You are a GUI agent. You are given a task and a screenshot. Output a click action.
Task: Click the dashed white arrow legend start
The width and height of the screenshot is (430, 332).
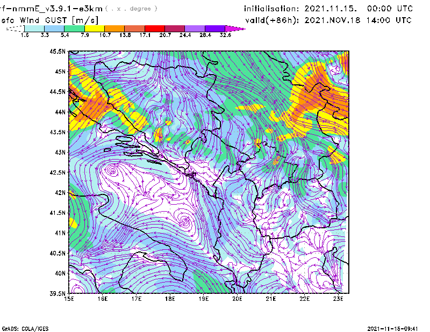pyautogui.click(x=15, y=28)
